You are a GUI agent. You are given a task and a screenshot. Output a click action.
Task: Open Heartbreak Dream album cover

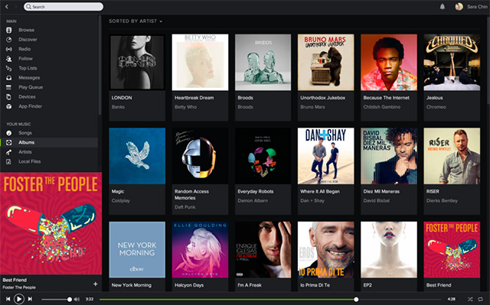tap(200, 63)
